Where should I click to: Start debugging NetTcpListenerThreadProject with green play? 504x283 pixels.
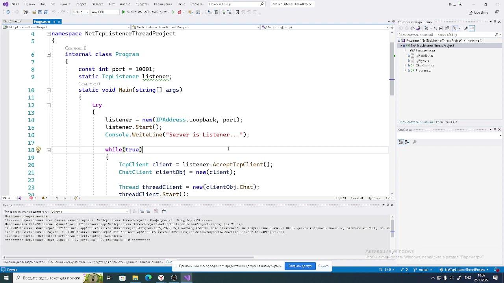pos(124,12)
